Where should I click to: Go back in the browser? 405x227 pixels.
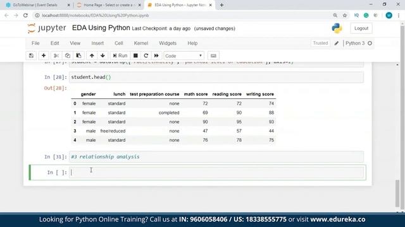[6, 15]
